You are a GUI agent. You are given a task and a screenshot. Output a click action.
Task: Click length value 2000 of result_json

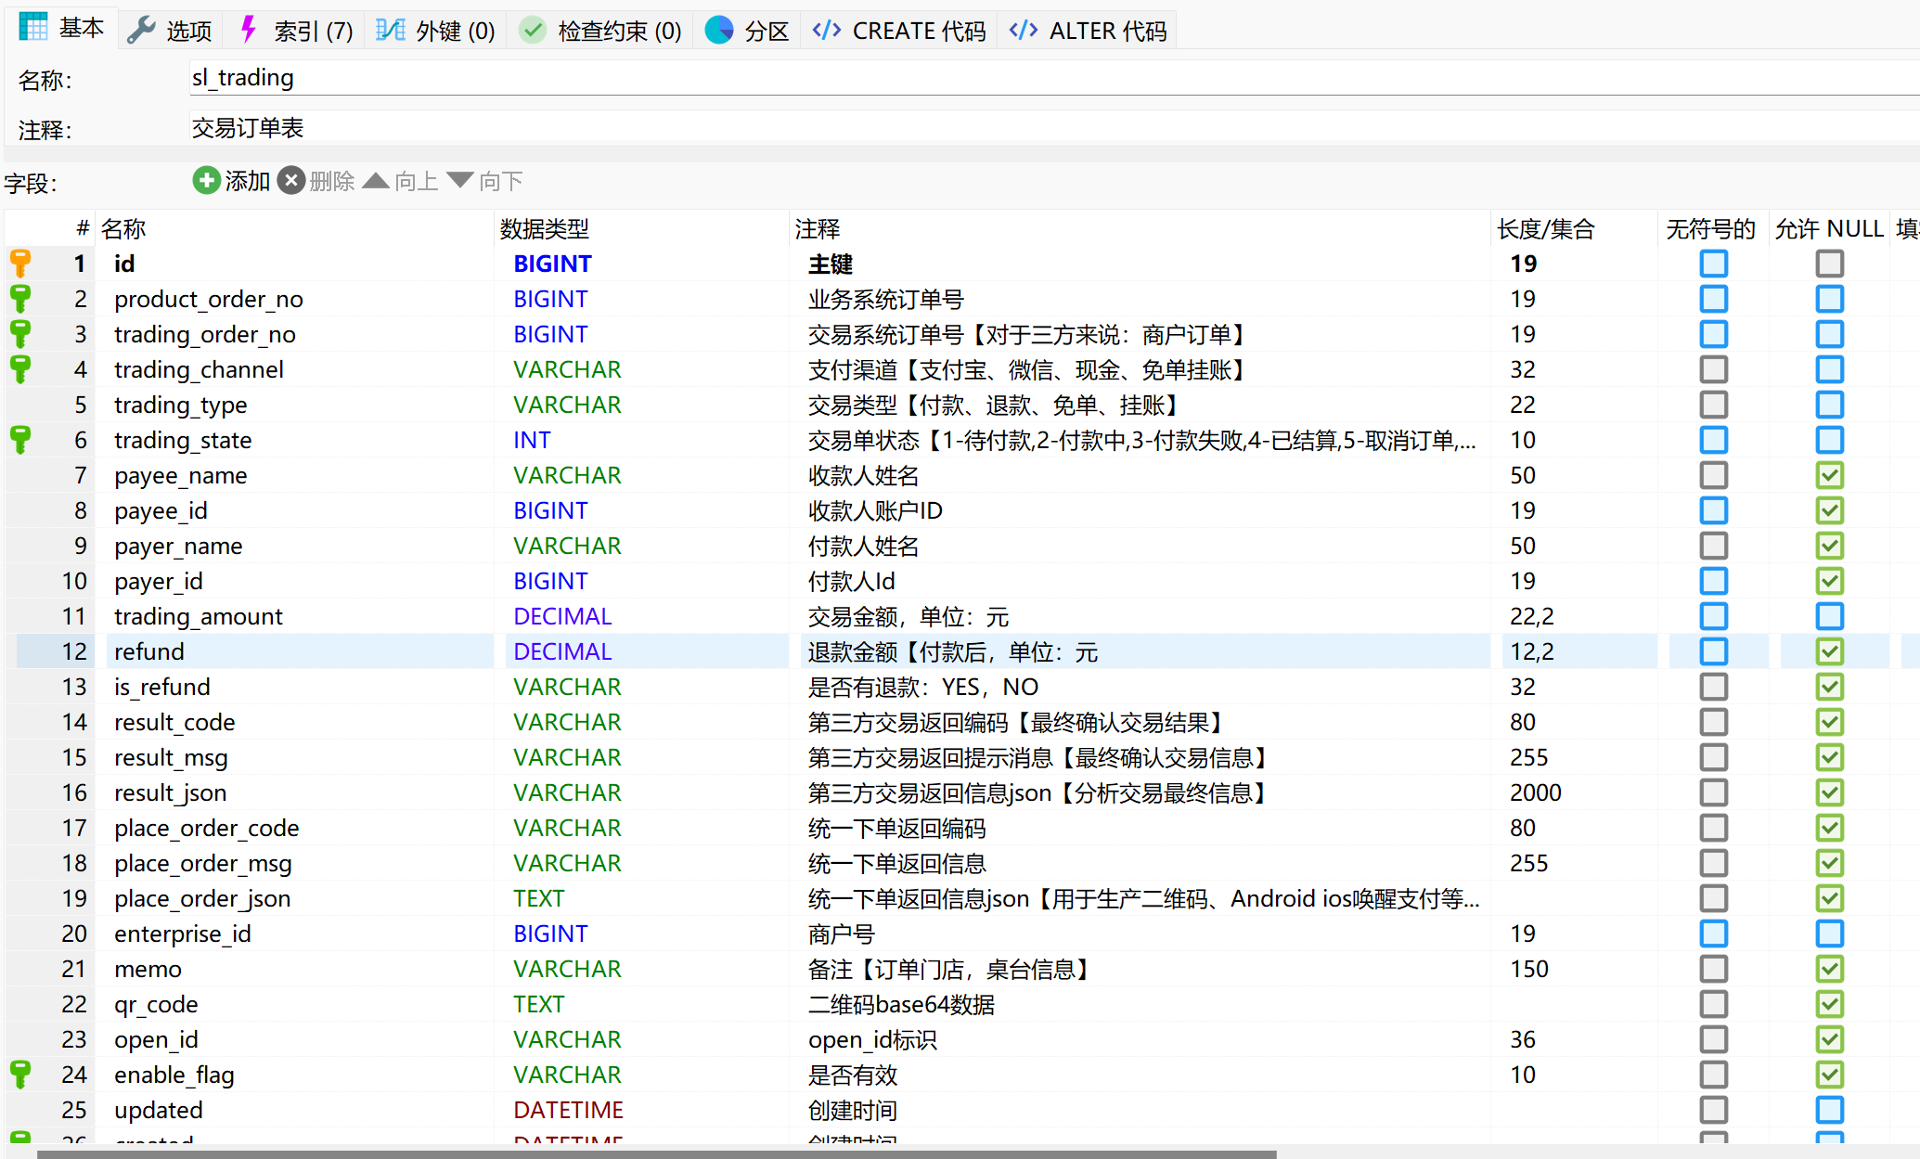(x=1535, y=792)
